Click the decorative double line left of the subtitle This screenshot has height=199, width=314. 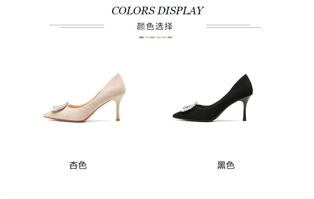pos(77,26)
